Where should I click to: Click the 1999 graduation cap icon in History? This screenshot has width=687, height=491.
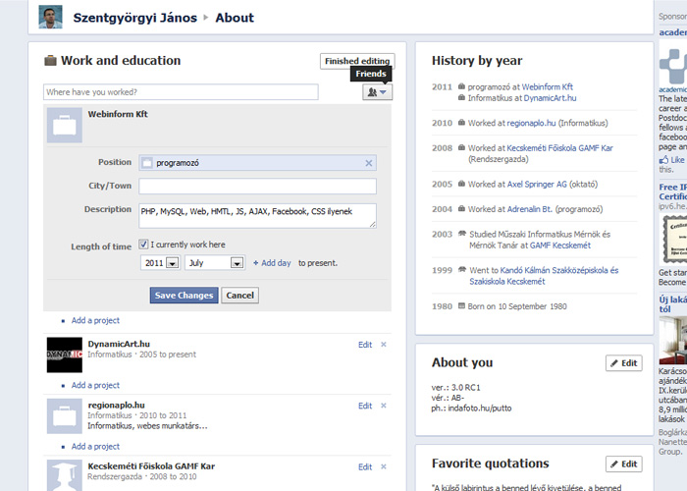coord(462,269)
